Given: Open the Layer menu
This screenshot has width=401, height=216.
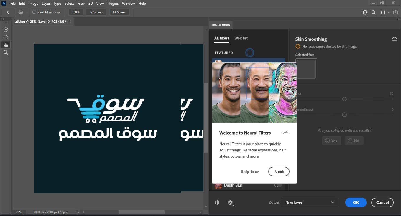Looking at the screenshot, I should pos(46,4).
